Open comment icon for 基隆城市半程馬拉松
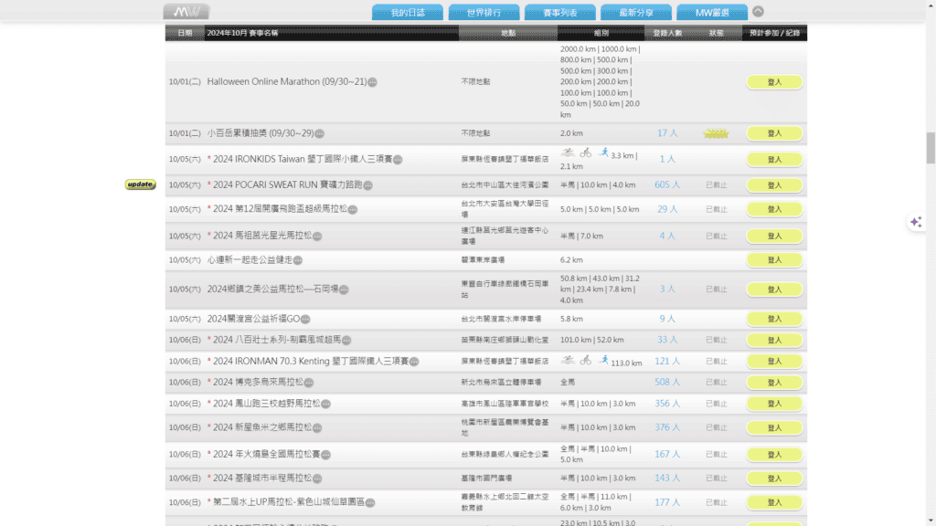This screenshot has height=526, width=936. [x=317, y=479]
